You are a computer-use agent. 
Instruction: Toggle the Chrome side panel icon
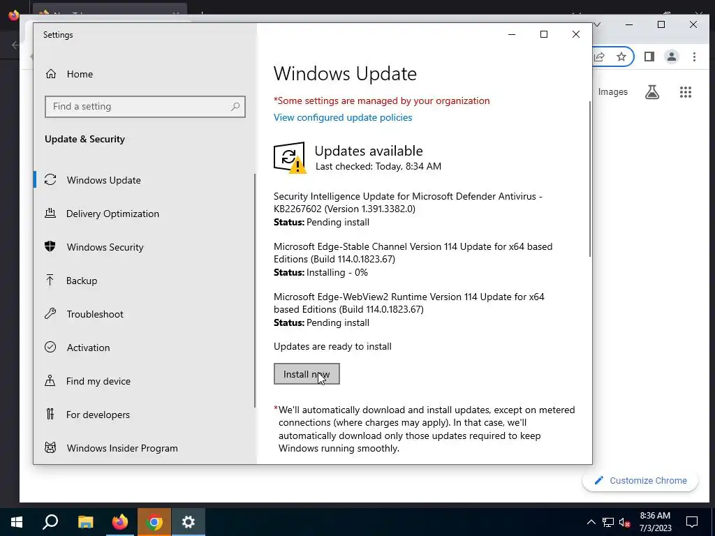(649, 57)
